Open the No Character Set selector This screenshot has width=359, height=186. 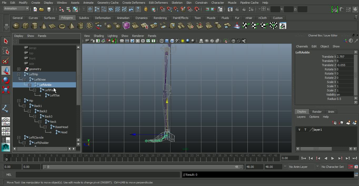tap(333, 167)
